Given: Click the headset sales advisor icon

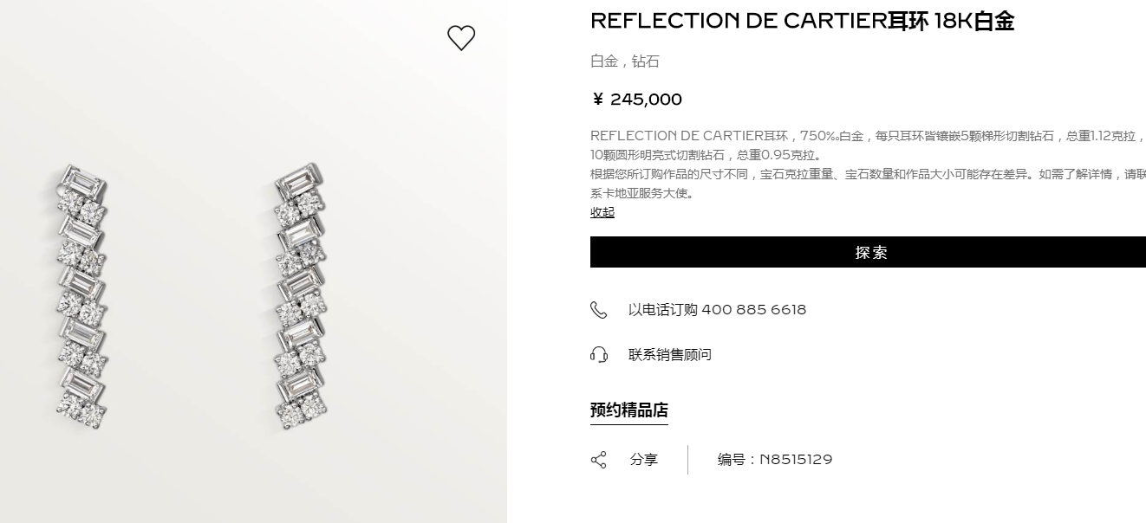Looking at the screenshot, I should coord(598,354).
